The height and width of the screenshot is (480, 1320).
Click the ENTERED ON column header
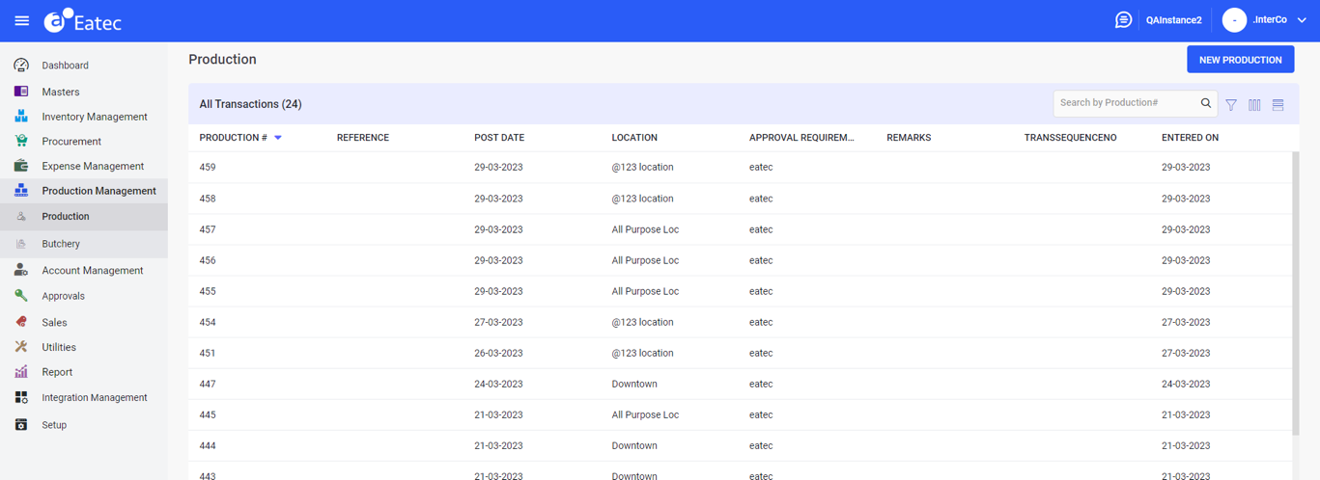pyautogui.click(x=1190, y=138)
